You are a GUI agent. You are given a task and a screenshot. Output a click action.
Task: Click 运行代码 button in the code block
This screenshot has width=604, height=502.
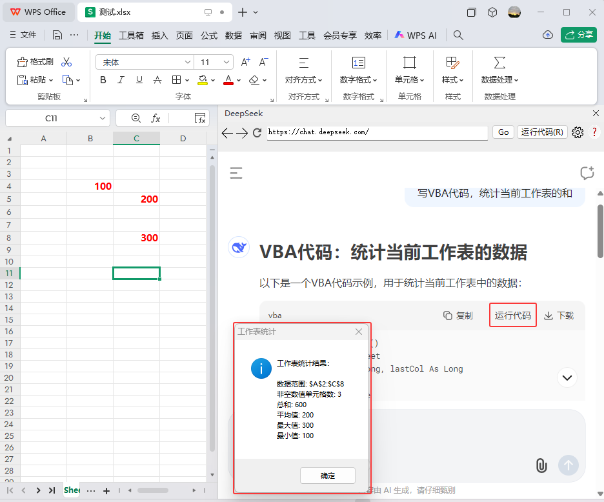pyautogui.click(x=512, y=316)
